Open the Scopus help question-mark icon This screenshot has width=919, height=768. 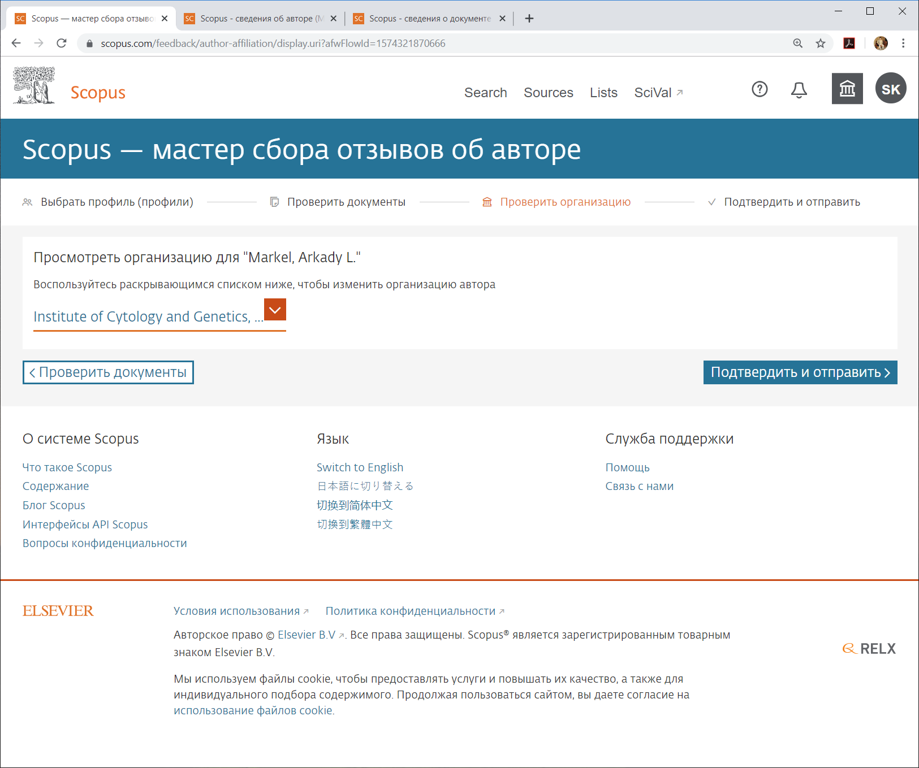click(760, 89)
